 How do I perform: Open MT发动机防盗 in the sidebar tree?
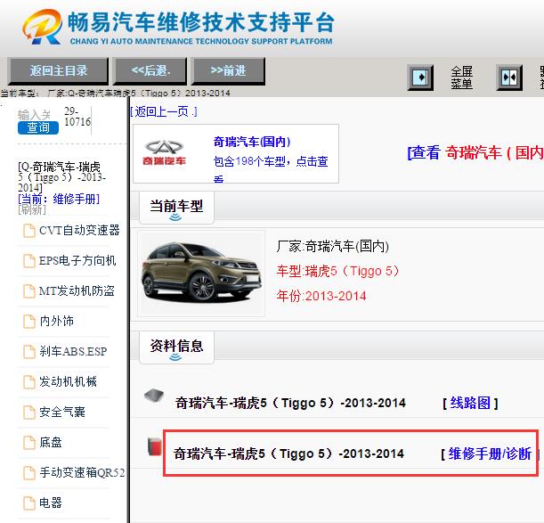pos(77,290)
